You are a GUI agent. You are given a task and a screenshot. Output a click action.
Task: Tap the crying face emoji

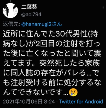pyautogui.click(x=73, y=92)
